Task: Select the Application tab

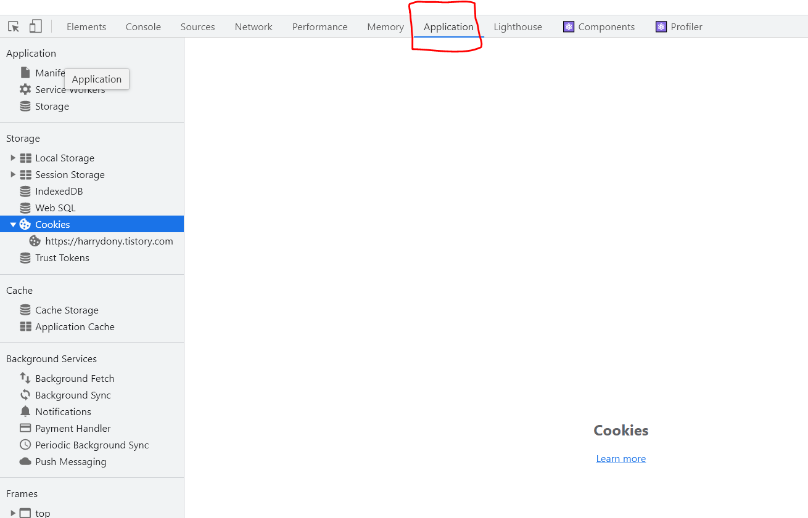Action: click(448, 26)
